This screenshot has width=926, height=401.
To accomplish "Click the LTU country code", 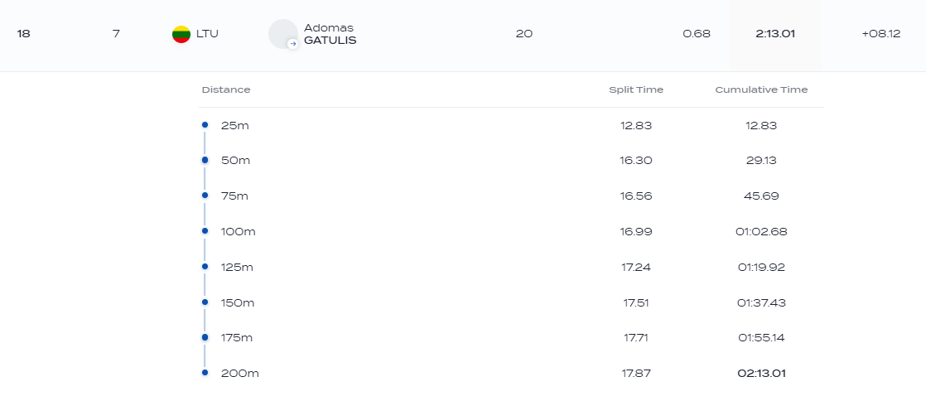I will (x=207, y=34).
